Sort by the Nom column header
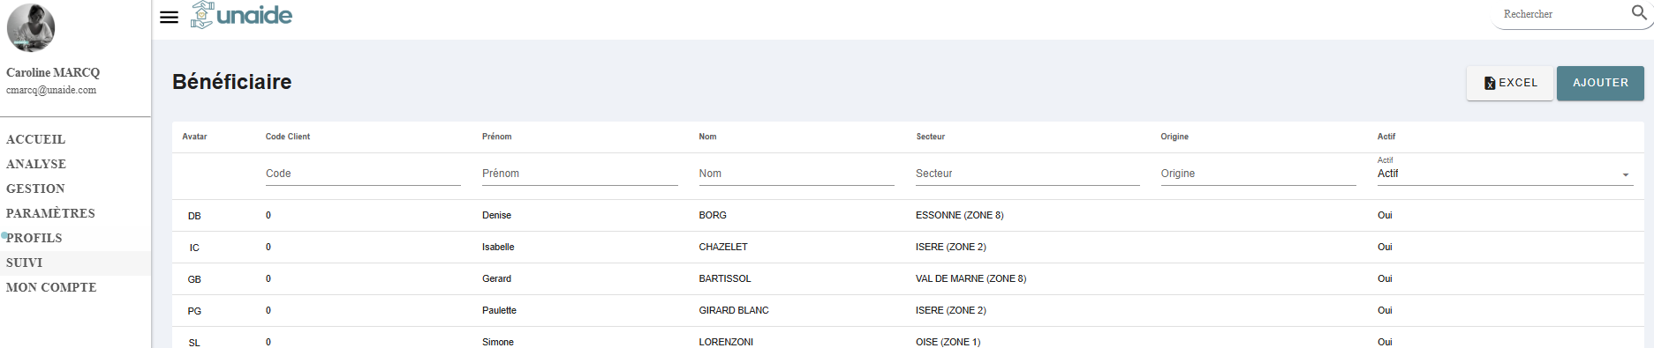 click(707, 137)
